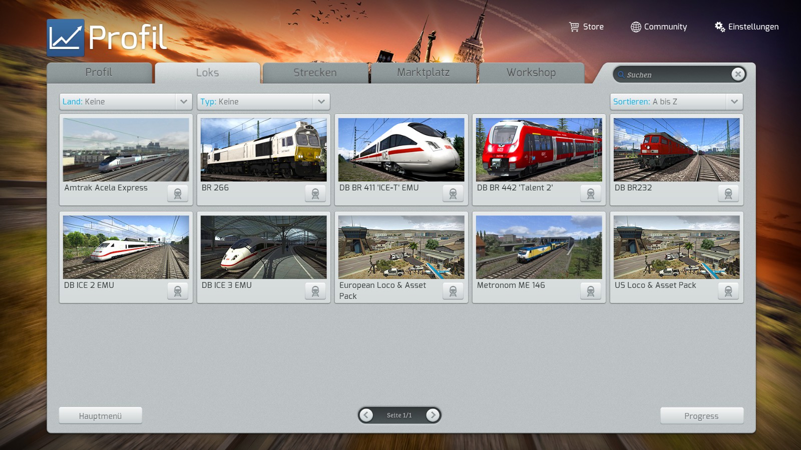Click the achievement icon on DB BR232 card
The width and height of the screenshot is (801, 450).
pyautogui.click(x=728, y=193)
